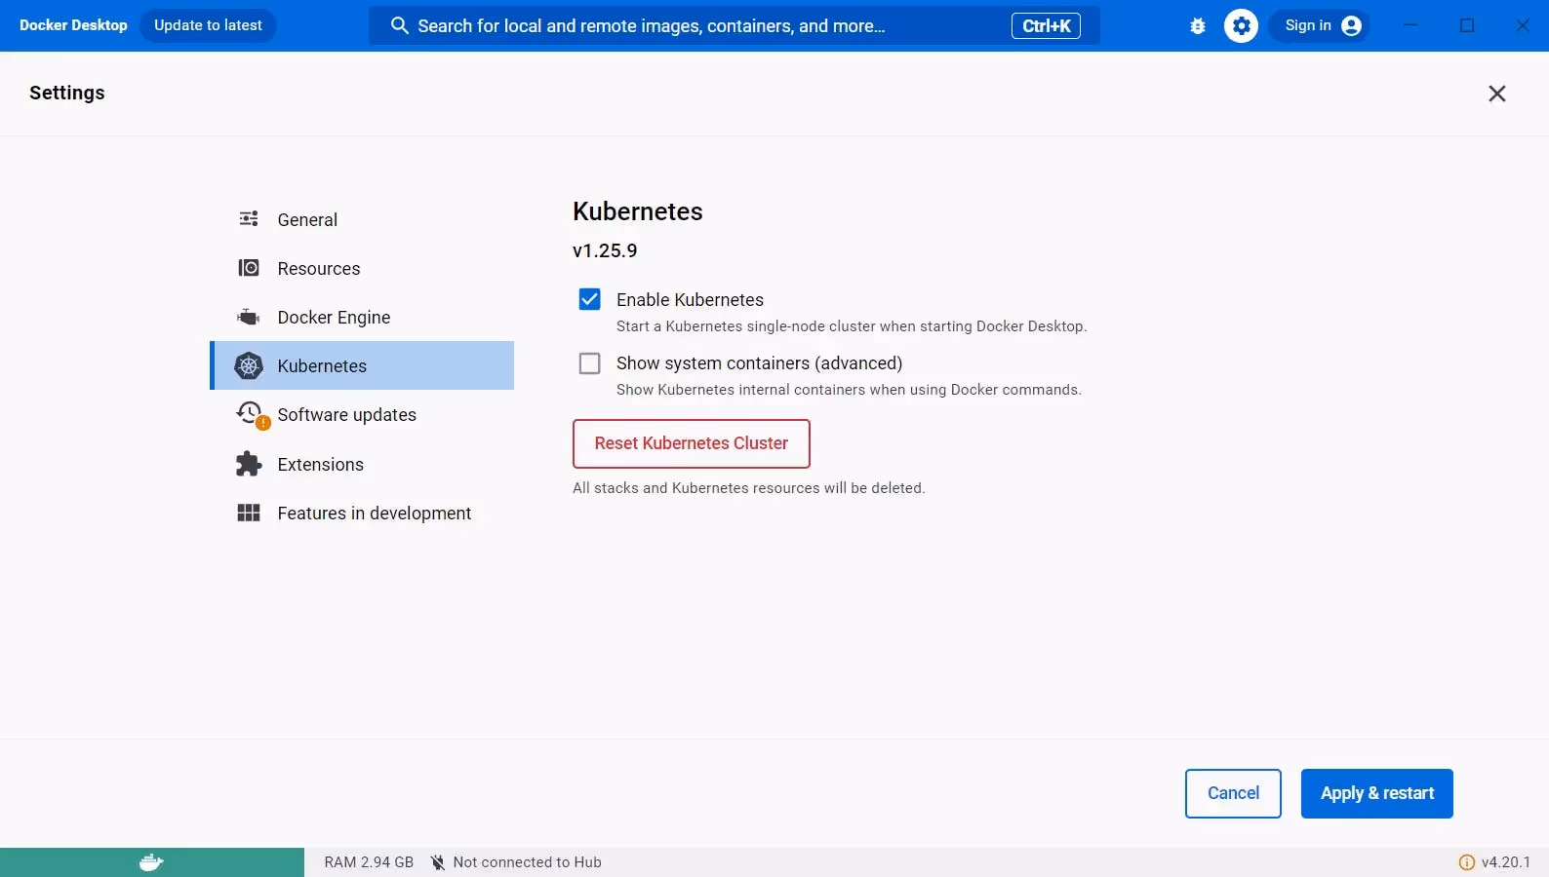This screenshot has width=1549, height=877.
Task: Click the Cancel button
Action: point(1233,793)
